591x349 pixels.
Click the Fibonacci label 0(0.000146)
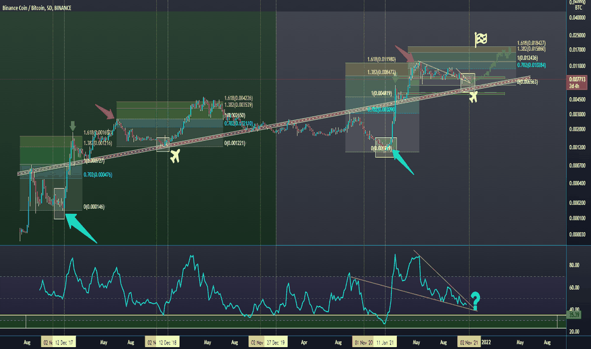tap(94, 206)
